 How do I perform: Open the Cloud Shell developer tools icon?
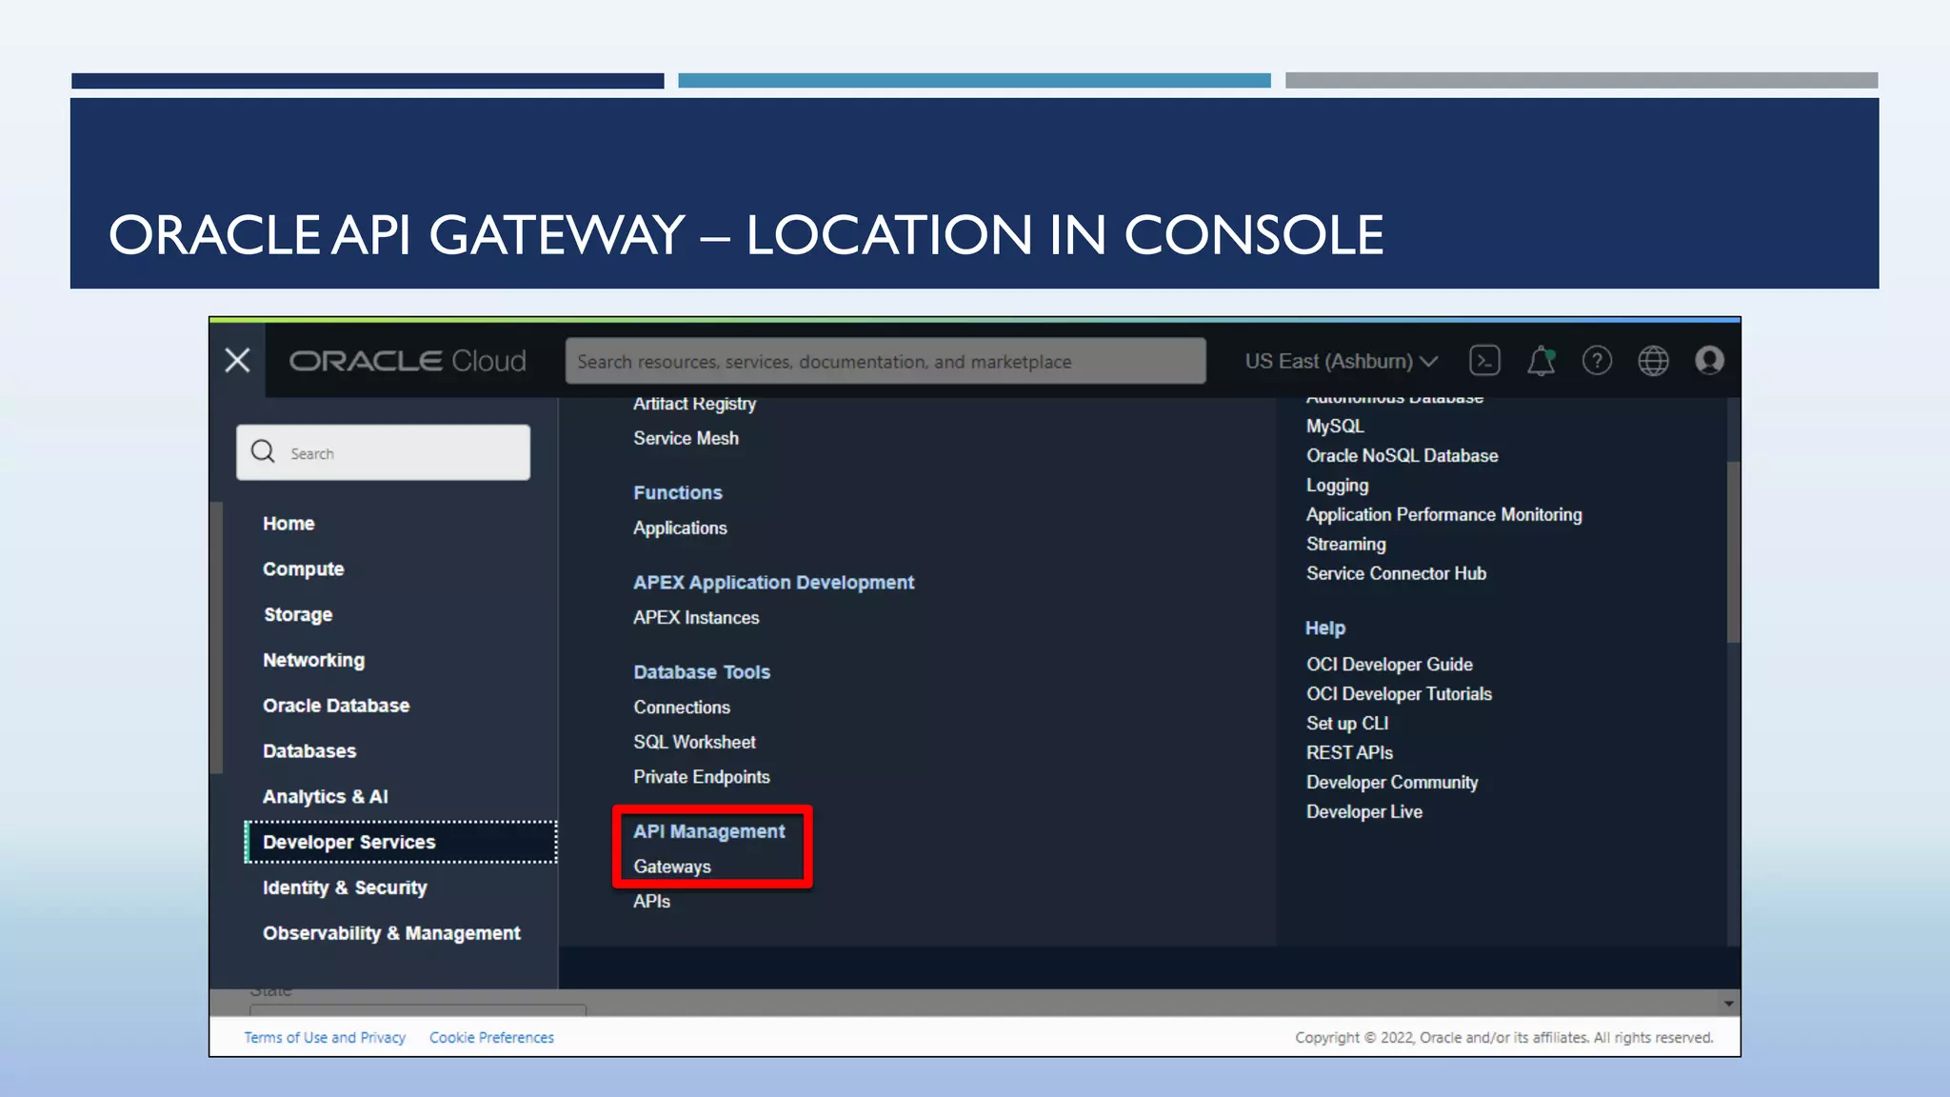[1485, 361]
